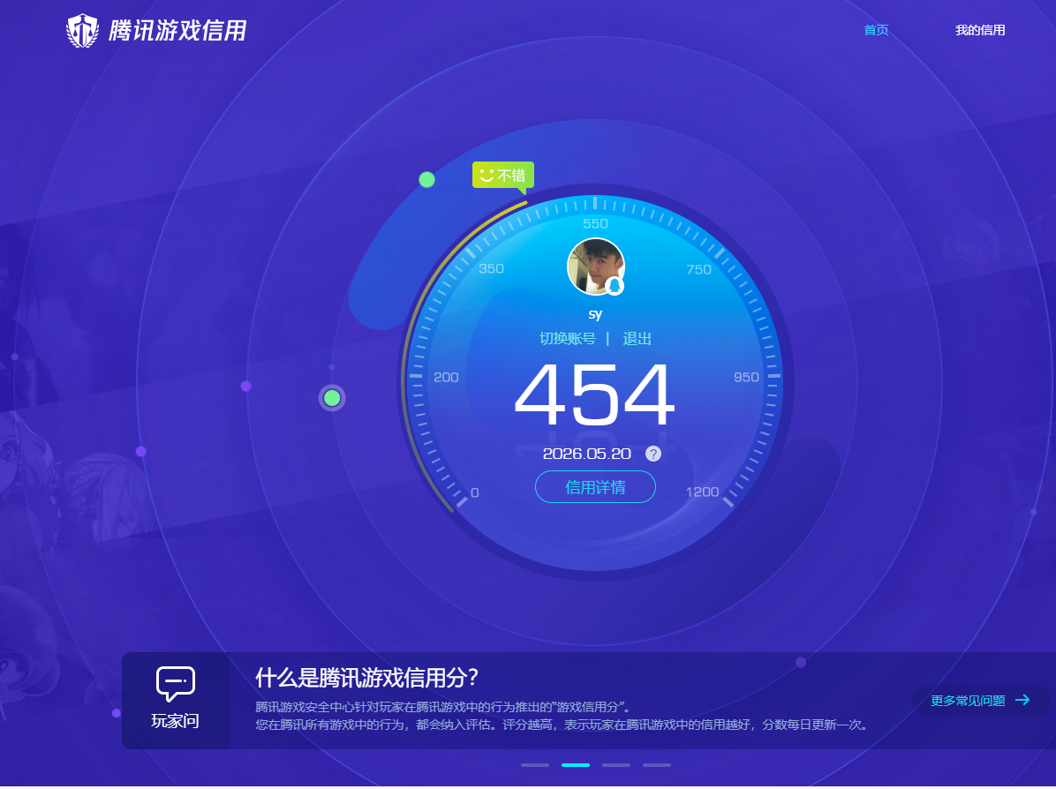Click the 腾讯游戏信用 title text
Image resolution: width=1056 pixels, height=789 pixels.
(177, 30)
